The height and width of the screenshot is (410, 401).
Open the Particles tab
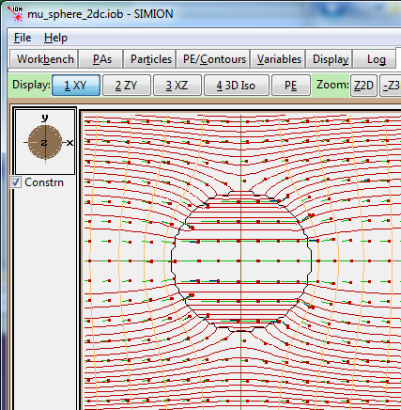(150, 59)
